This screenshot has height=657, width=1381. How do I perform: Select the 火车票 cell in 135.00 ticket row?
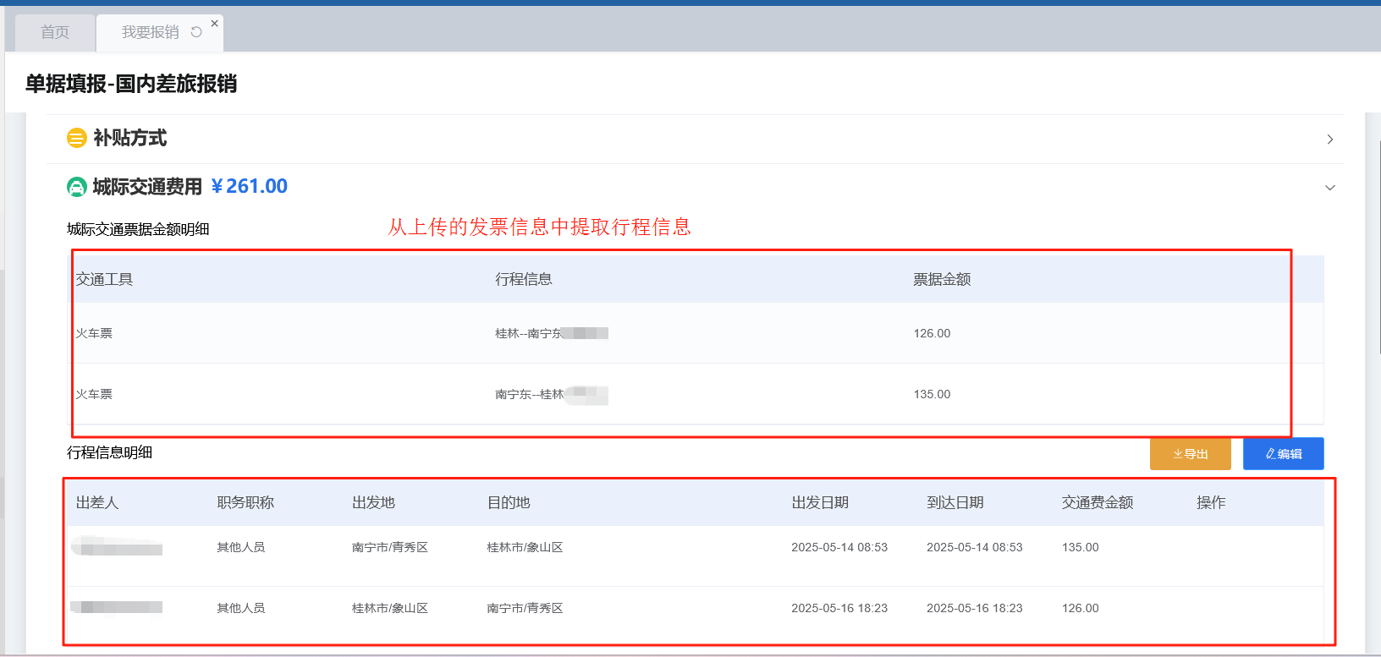pos(94,394)
